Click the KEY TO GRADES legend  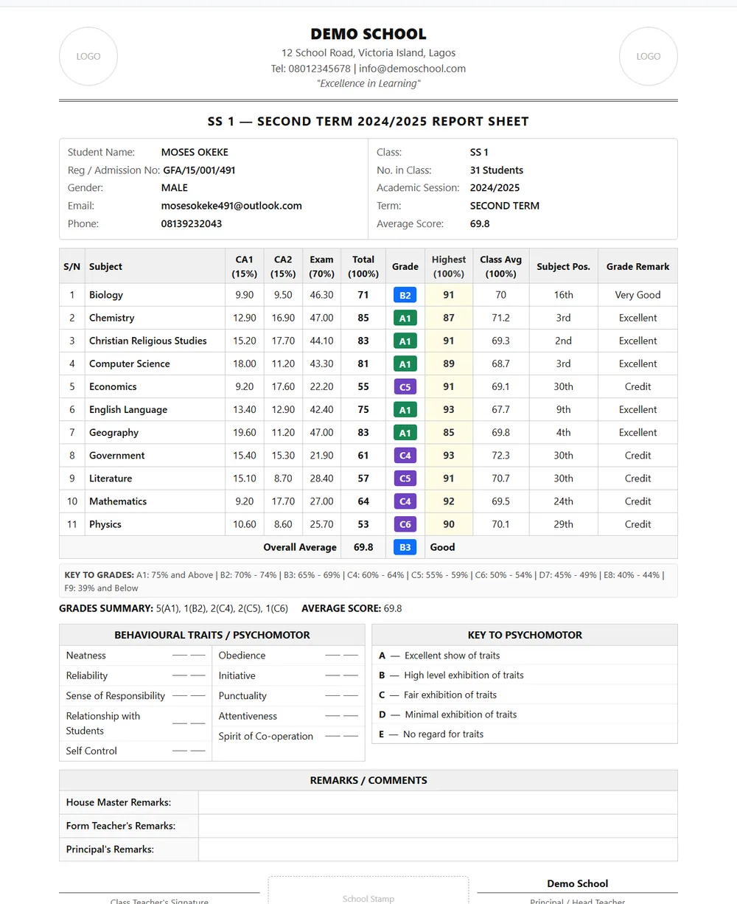point(368,581)
